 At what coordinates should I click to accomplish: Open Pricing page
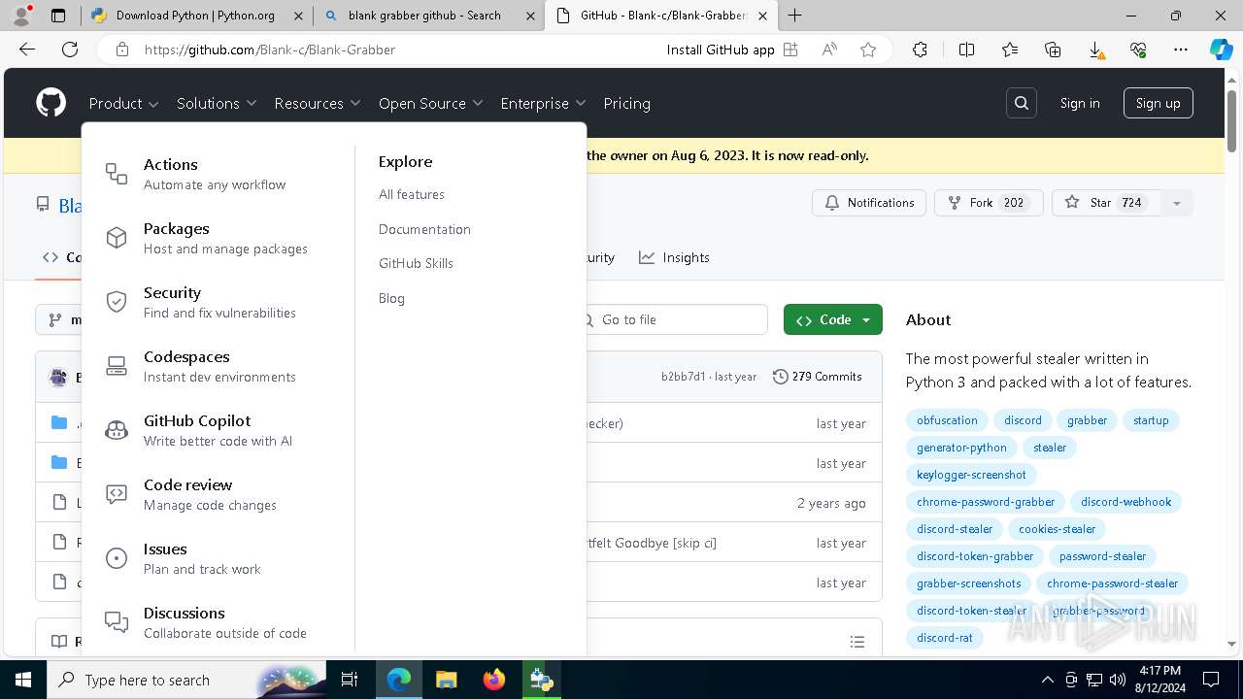626,103
